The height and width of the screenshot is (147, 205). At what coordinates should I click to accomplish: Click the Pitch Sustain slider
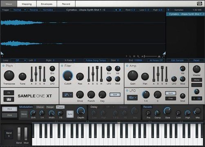coord(40,74)
